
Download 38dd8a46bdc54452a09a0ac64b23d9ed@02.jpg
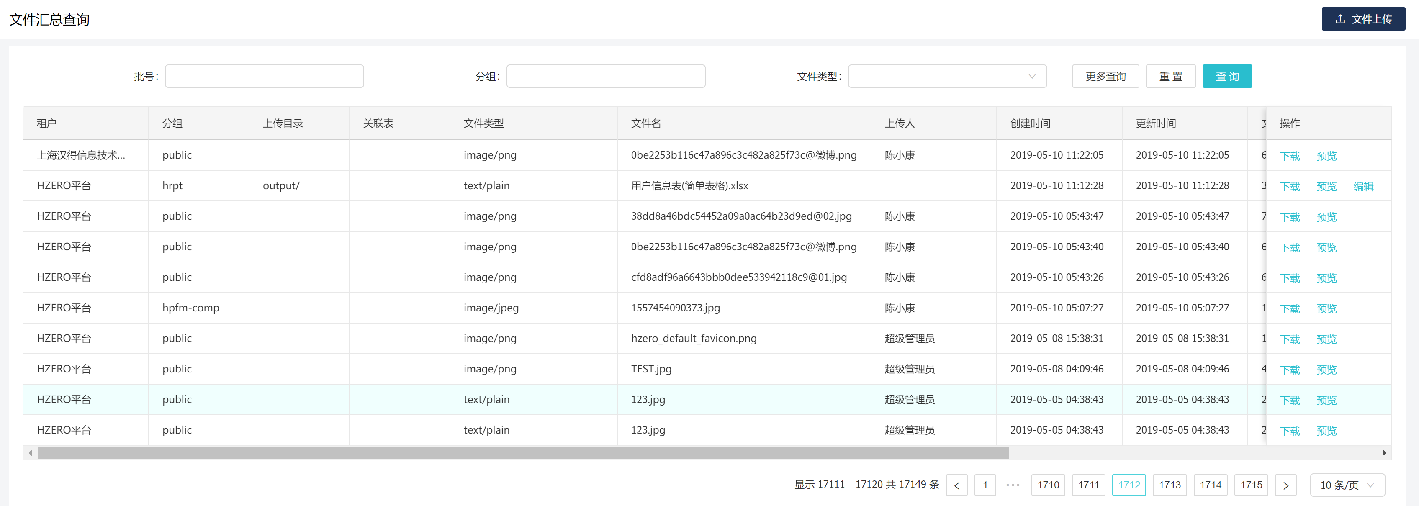tap(1290, 217)
